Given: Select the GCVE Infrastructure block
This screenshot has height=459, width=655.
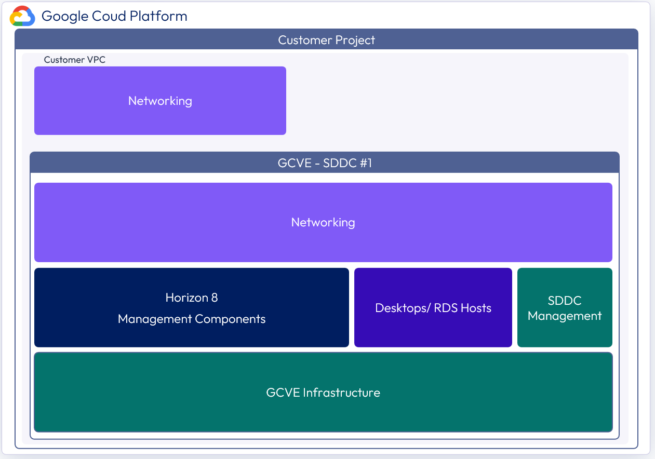Looking at the screenshot, I should [323, 393].
